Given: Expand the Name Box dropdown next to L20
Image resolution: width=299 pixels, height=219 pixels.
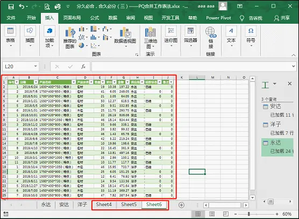Looking at the screenshot, I should coord(35,66).
